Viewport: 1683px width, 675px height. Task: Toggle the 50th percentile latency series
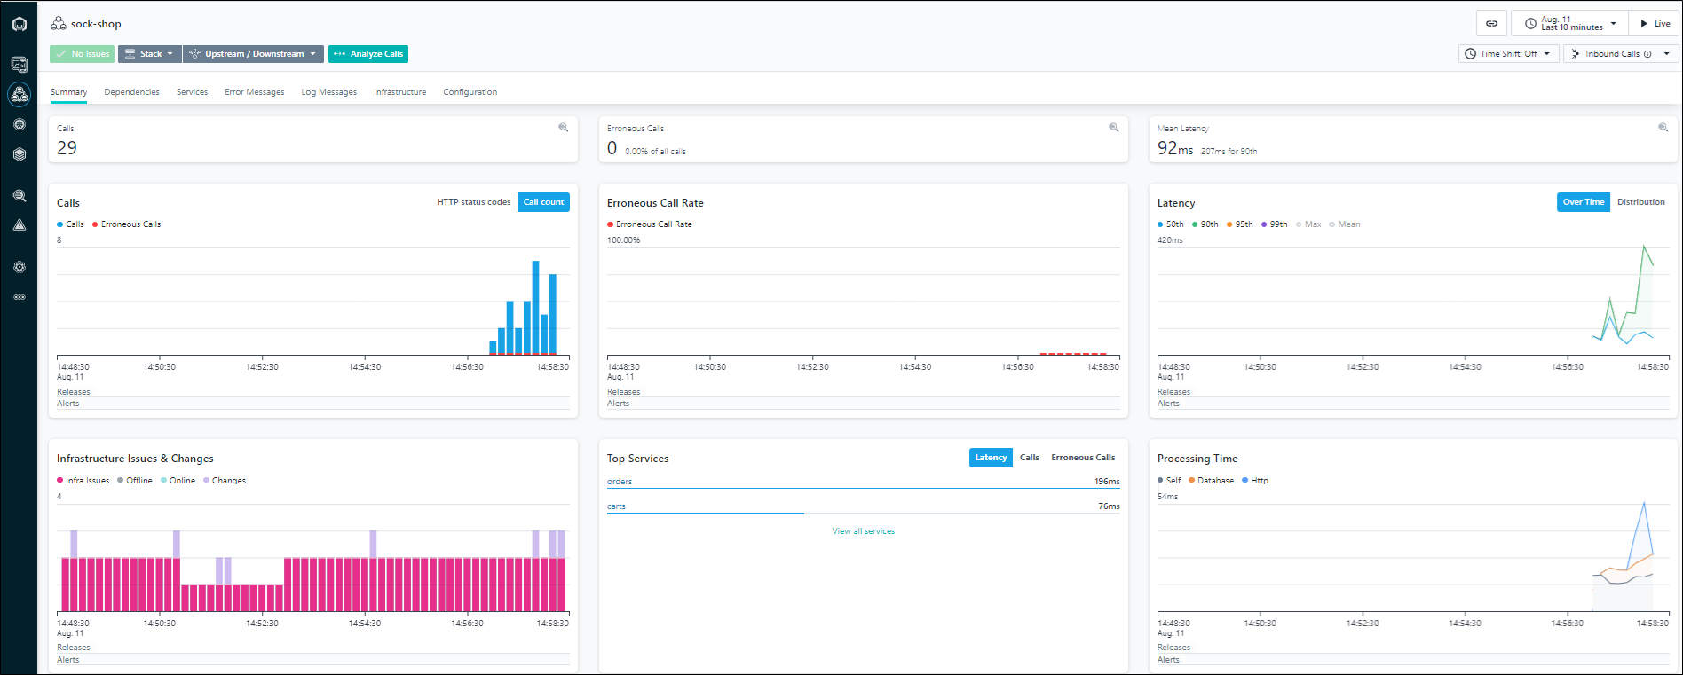pyautogui.click(x=1171, y=224)
